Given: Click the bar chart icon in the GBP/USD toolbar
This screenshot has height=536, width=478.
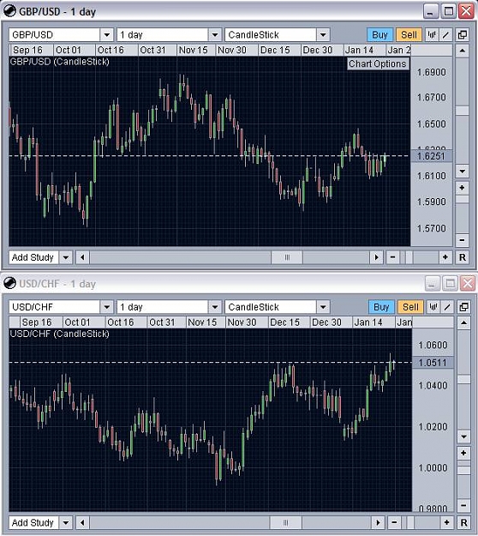Looking at the screenshot, I should [x=432, y=35].
